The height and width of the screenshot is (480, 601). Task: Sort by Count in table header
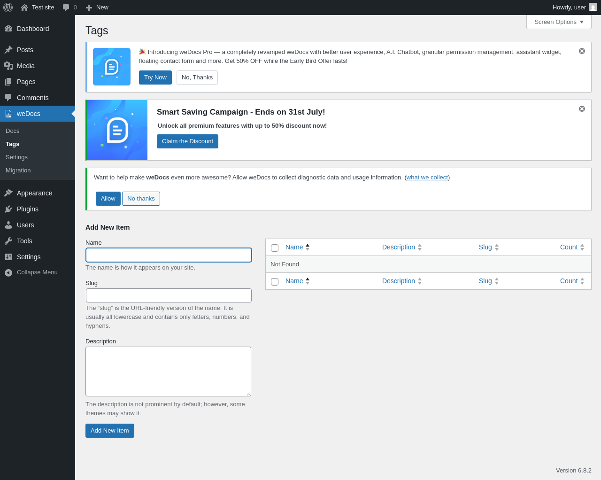pyautogui.click(x=572, y=247)
